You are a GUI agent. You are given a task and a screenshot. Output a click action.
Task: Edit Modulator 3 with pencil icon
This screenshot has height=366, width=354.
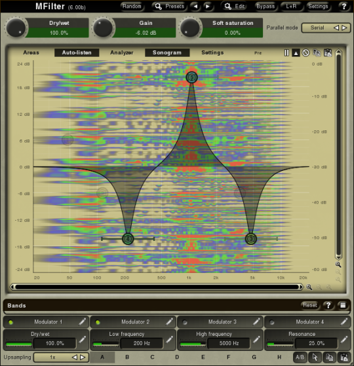(256, 321)
